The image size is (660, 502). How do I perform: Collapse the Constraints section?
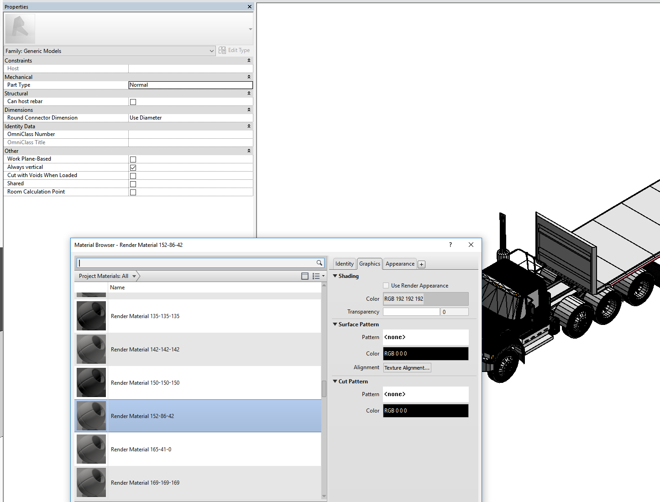click(x=249, y=60)
